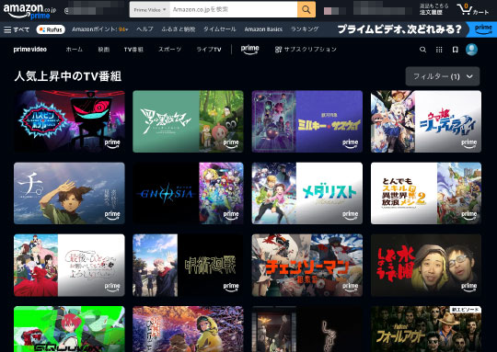Go to スポーツ tab
497x352 pixels.
[x=170, y=50]
